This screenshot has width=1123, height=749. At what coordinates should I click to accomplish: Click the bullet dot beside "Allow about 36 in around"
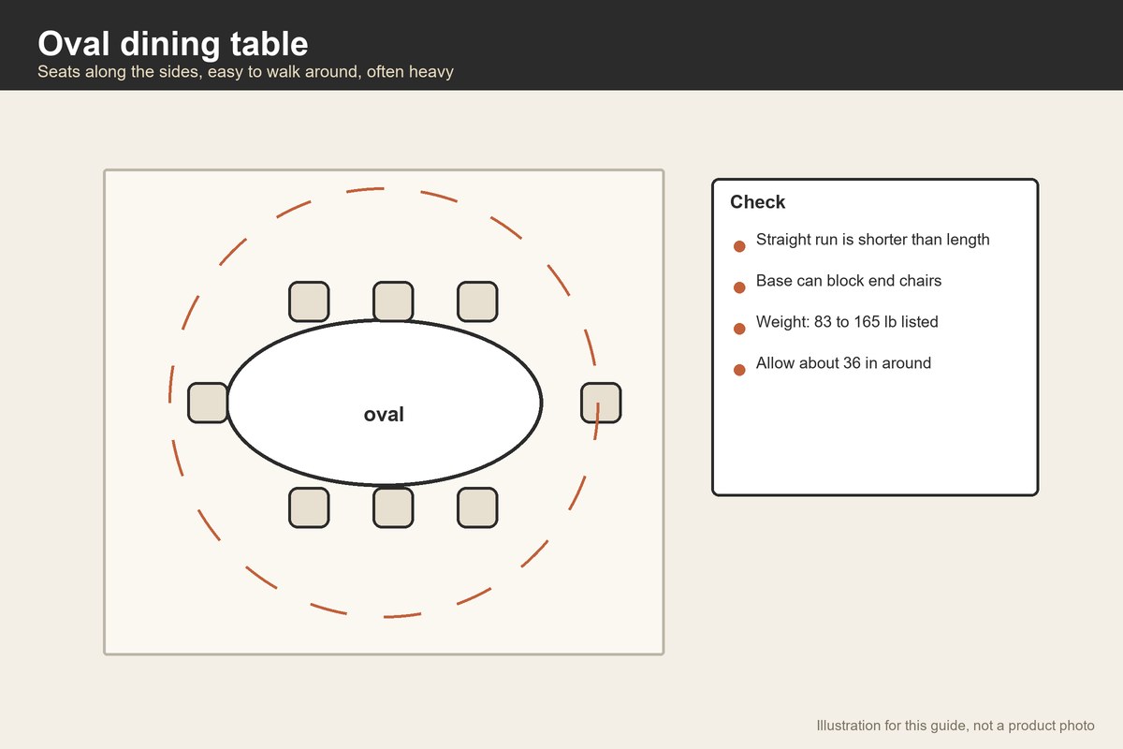pos(739,370)
